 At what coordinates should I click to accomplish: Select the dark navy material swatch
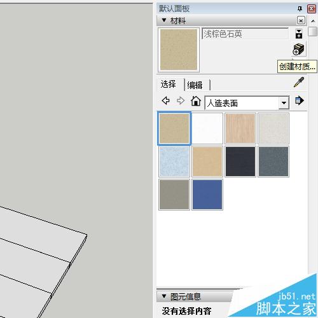240,162
